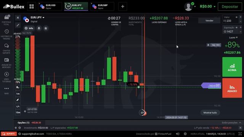The height and width of the screenshot is (137, 244).
Task: Close the open position row X
Action: click(241, 128)
